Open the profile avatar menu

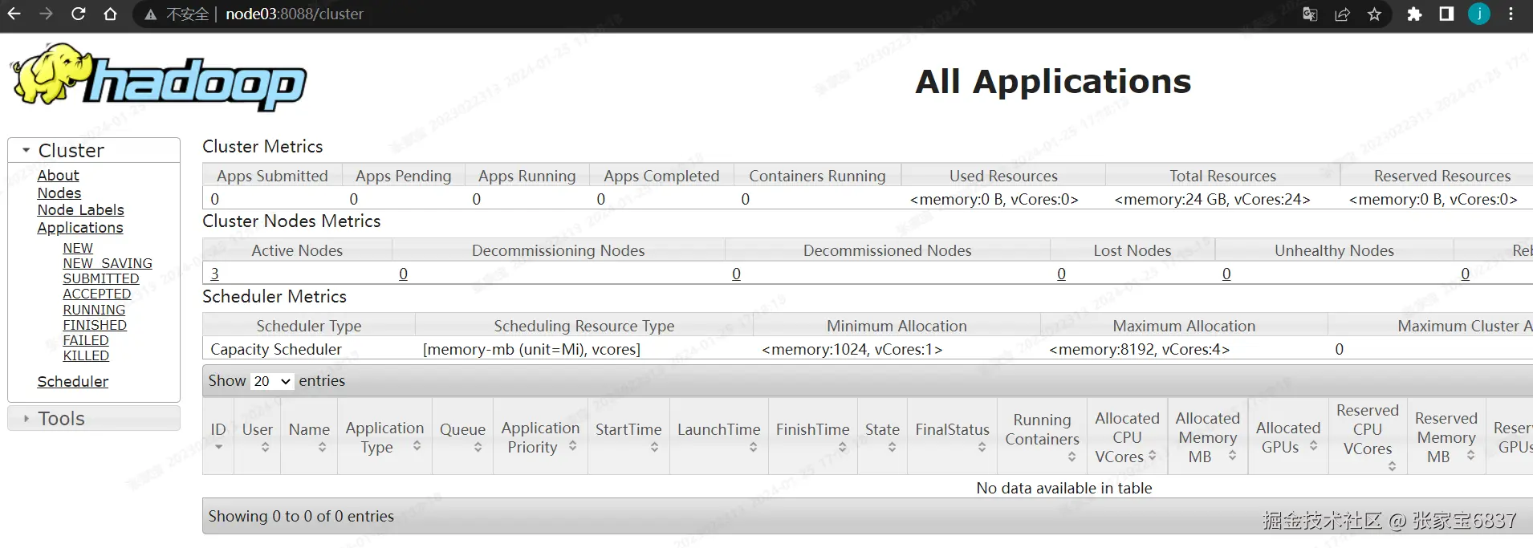click(1479, 14)
